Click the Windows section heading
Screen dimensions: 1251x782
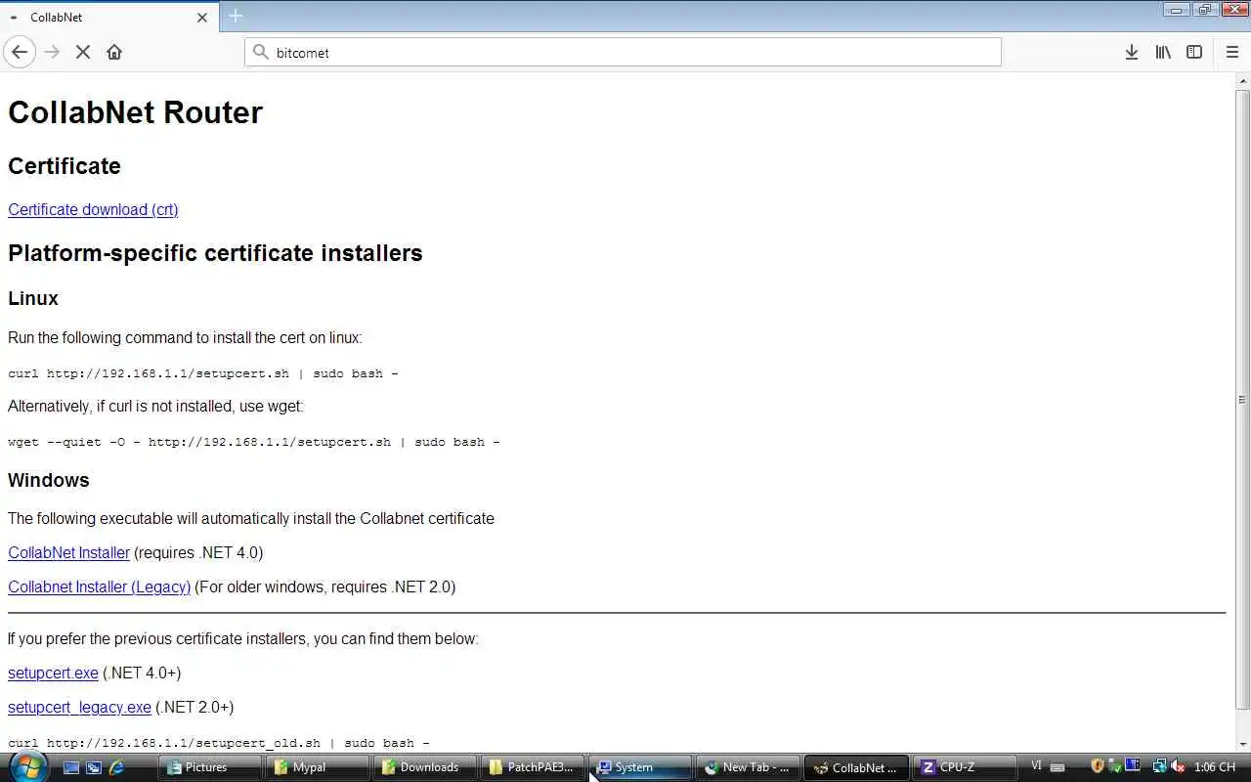(49, 480)
